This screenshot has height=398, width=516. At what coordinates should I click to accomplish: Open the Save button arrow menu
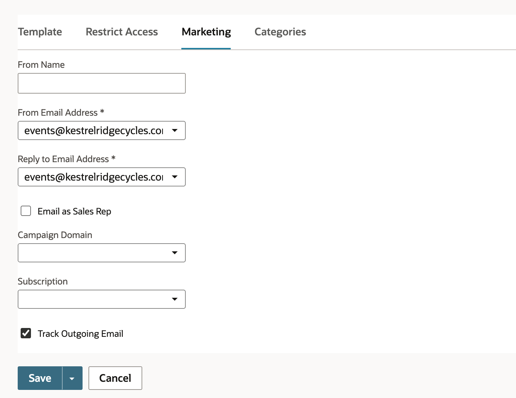(x=72, y=378)
